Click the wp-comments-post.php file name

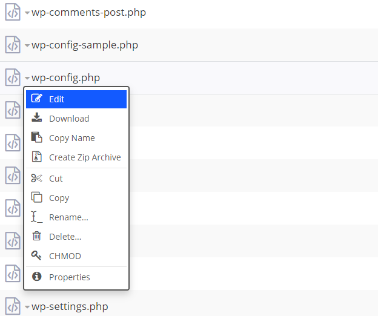pyautogui.click(x=88, y=12)
